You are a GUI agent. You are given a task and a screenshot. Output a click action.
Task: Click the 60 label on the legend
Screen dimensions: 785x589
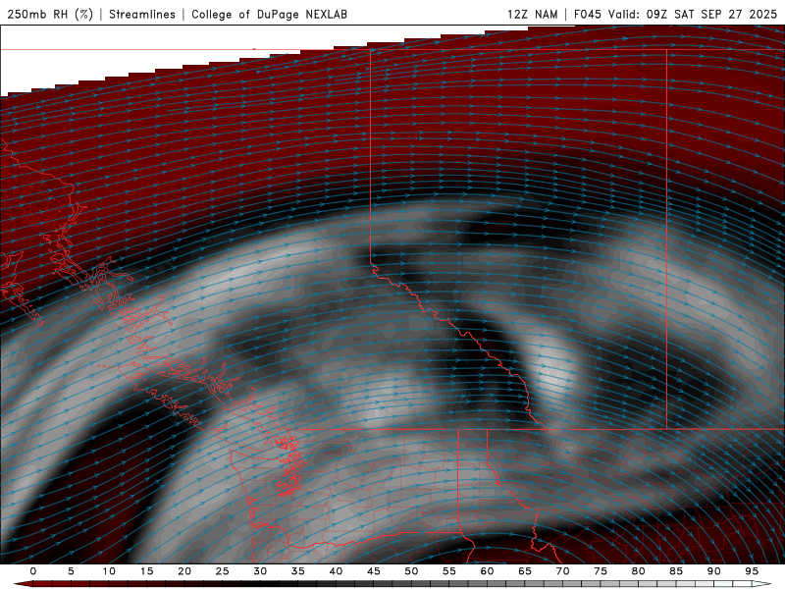[487, 571]
